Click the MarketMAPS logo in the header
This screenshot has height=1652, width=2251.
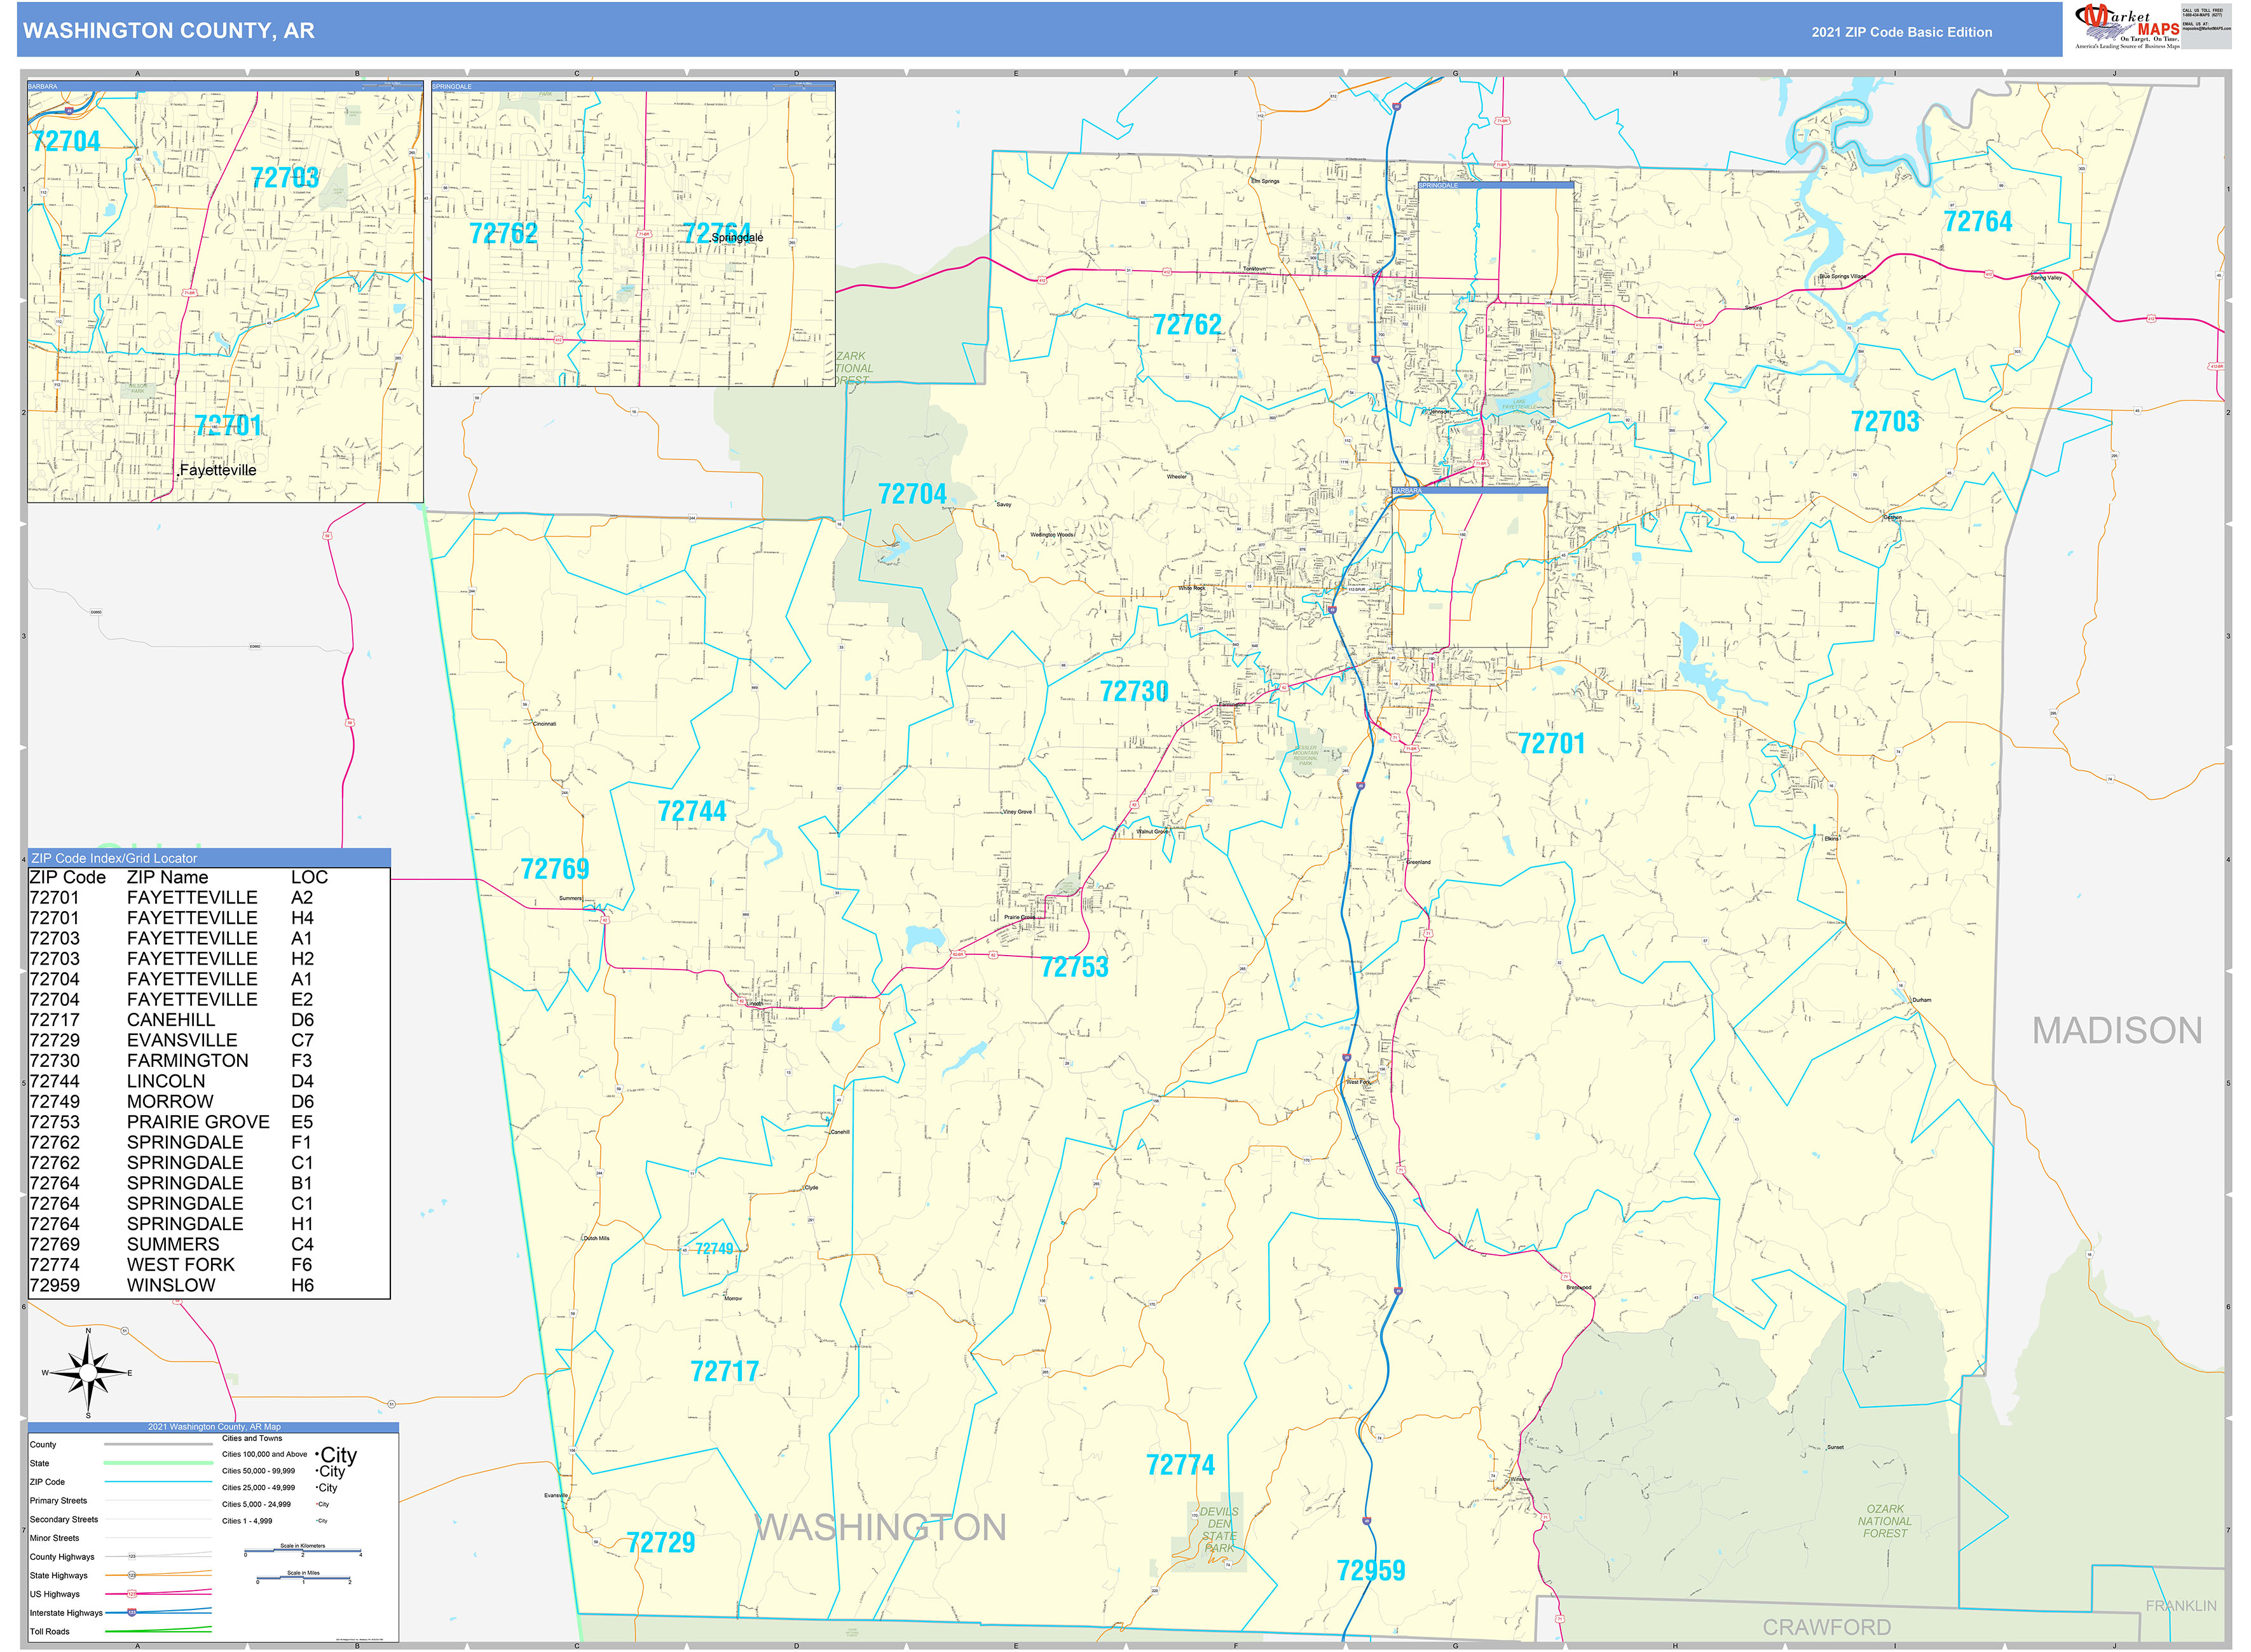point(2127,27)
